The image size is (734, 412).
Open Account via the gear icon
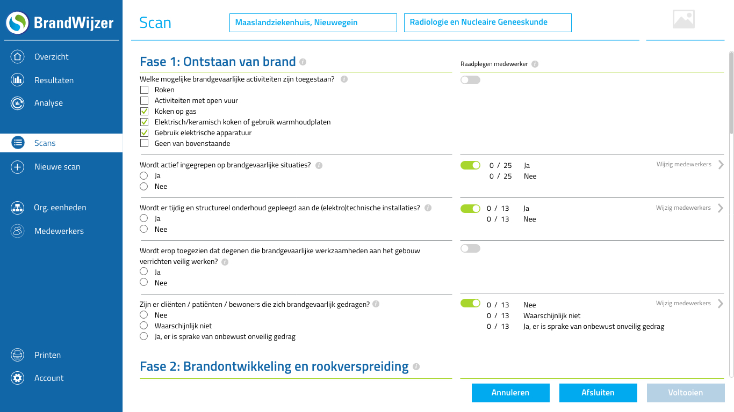(x=18, y=378)
